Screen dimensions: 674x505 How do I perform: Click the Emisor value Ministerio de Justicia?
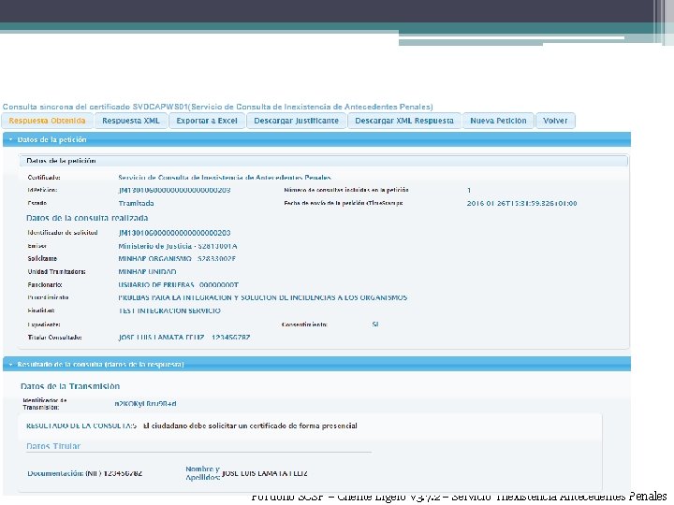pyautogui.click(x=178, y=246)
